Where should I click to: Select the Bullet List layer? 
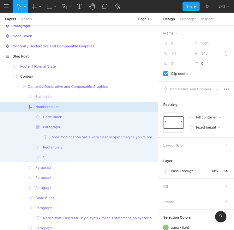pos(79,97)
